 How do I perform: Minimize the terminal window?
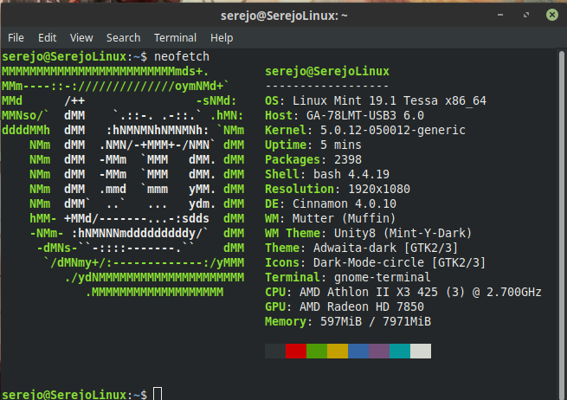click(500, 15)
